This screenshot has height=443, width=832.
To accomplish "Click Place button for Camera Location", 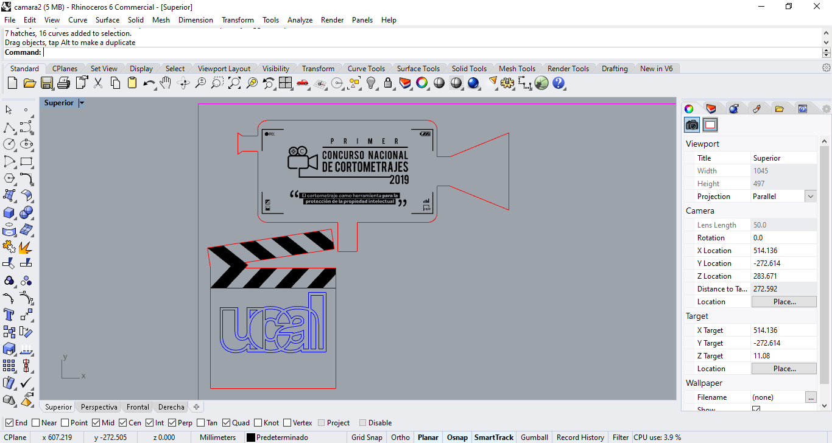I will pyautogui.click(x=784, y=302).
